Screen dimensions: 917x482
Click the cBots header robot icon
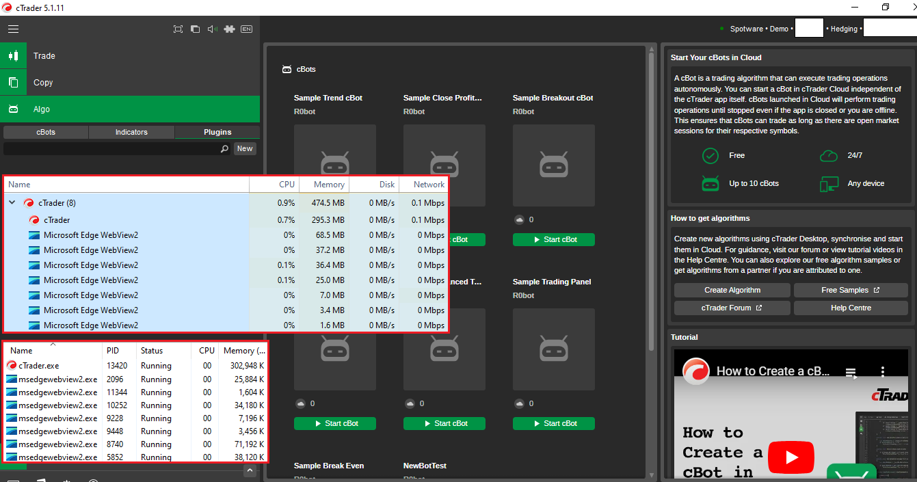pyautogui.click(x=287, y=69)
